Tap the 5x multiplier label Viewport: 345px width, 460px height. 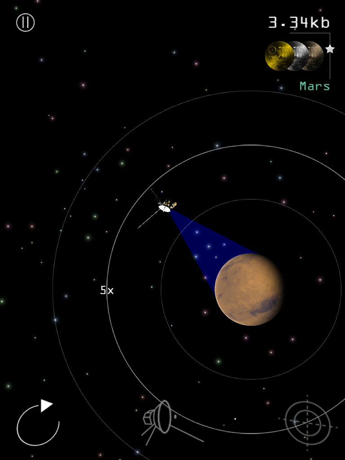(x=107, y=291)
